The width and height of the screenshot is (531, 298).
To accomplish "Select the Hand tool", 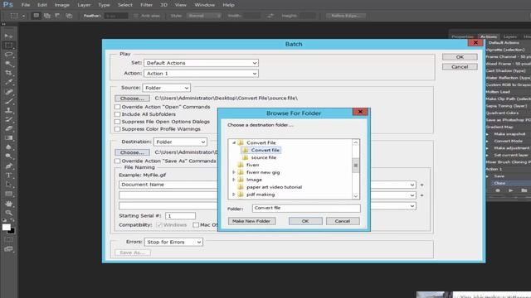I will tap(8, 204).
